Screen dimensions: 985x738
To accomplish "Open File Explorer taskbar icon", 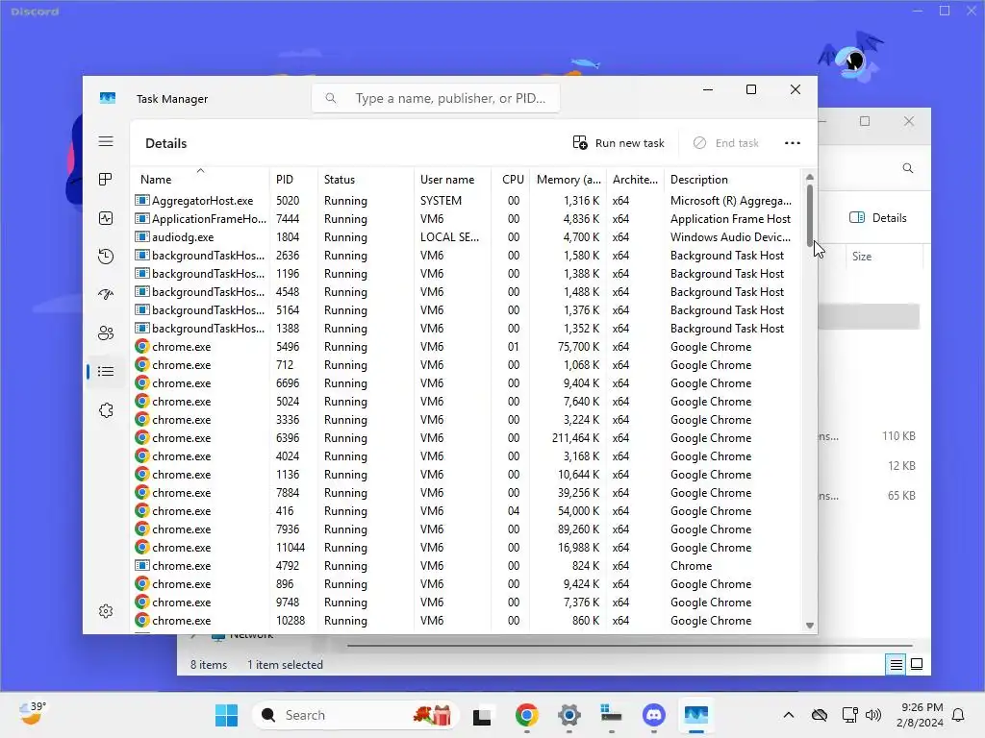I will click(611, 715).
